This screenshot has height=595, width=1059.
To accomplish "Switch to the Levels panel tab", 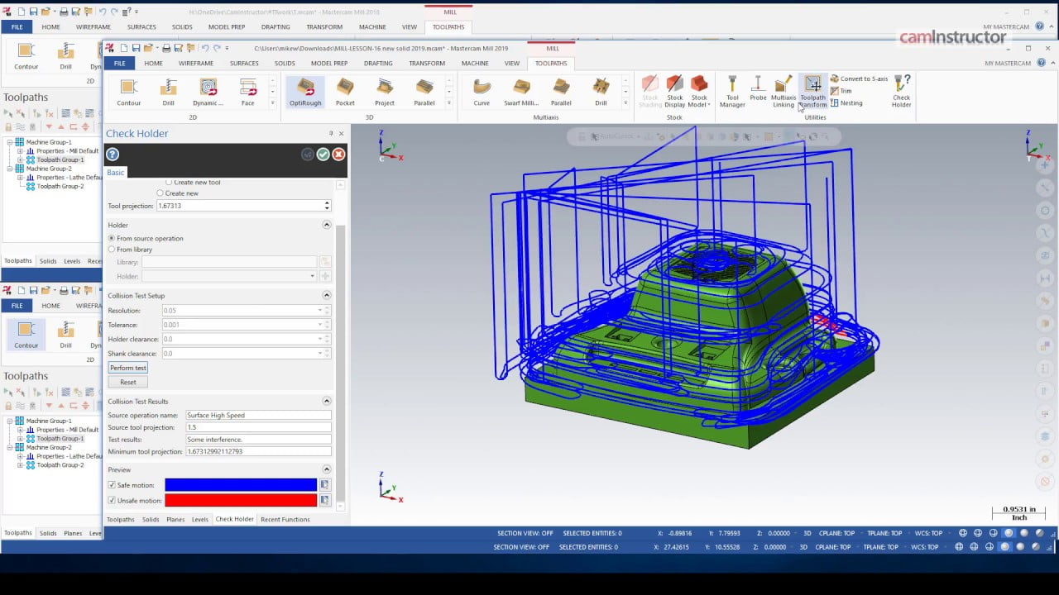I will [x=200, y=519].
